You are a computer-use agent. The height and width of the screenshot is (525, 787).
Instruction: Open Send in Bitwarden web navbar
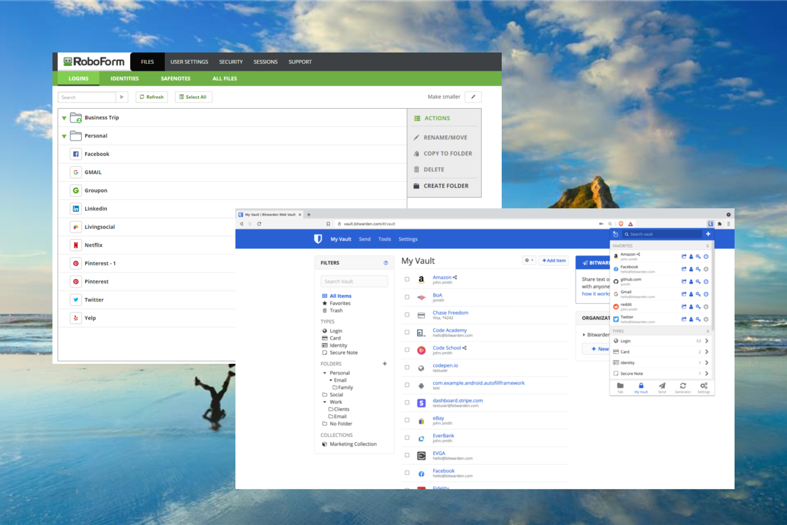click(x=365, y=240)
